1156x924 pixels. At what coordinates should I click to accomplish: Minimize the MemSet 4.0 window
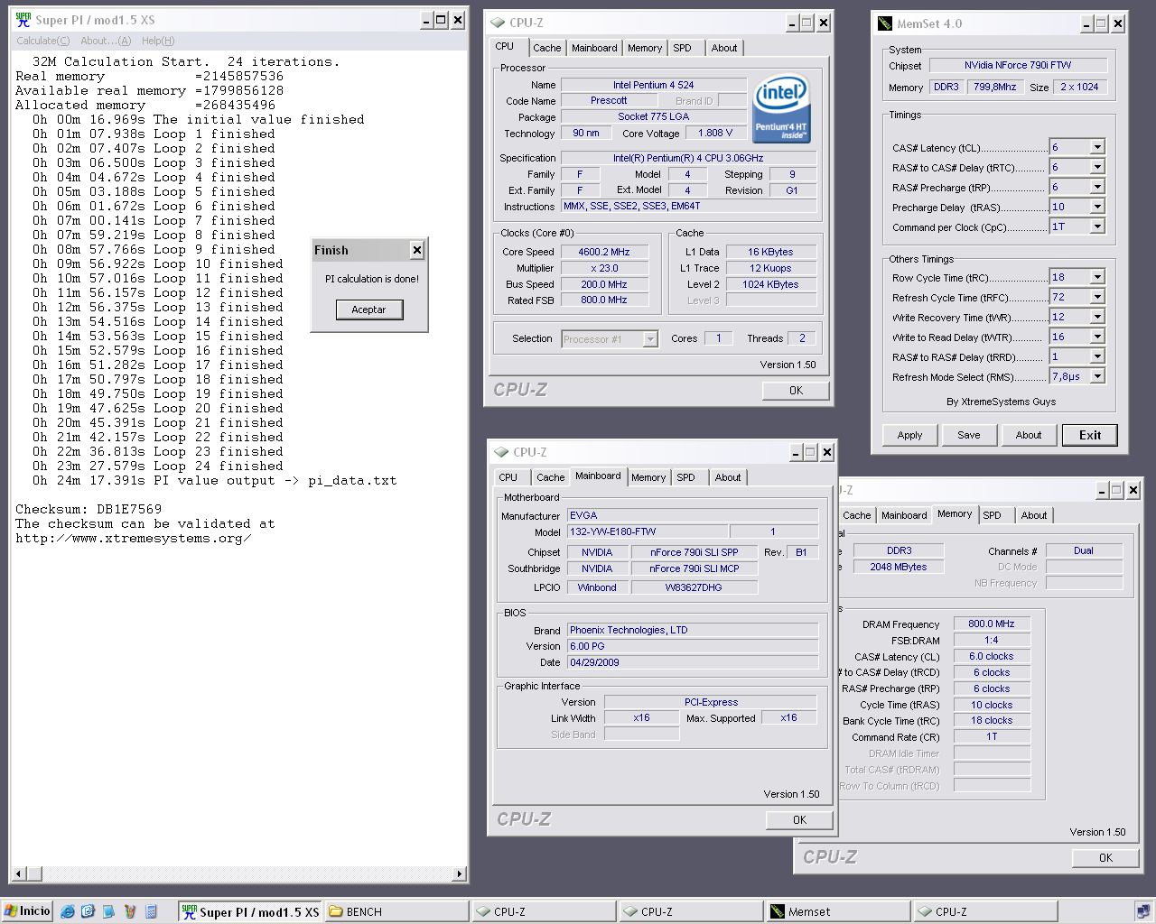1086,23
